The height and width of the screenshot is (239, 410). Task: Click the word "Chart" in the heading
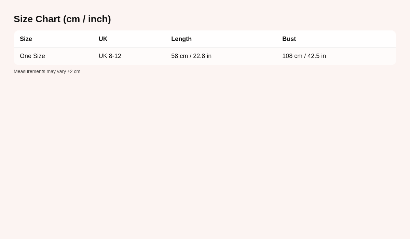[48, 19]
